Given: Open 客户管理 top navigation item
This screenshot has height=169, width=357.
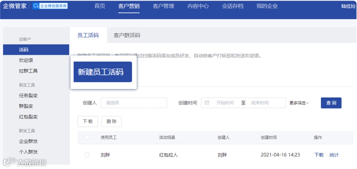Looking at the screenshot, I should coord(164,6).
